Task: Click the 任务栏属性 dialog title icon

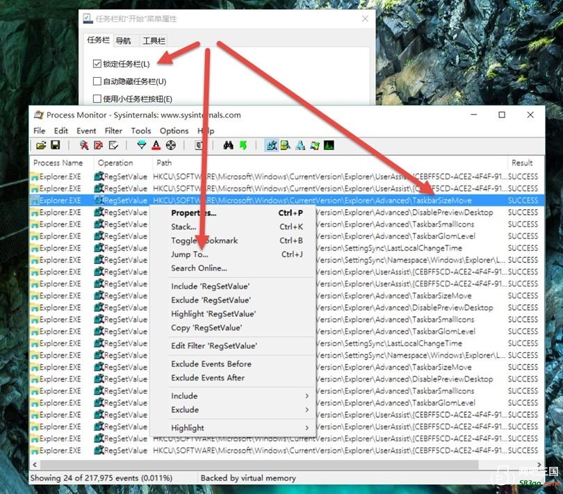Action: point(88,19)
